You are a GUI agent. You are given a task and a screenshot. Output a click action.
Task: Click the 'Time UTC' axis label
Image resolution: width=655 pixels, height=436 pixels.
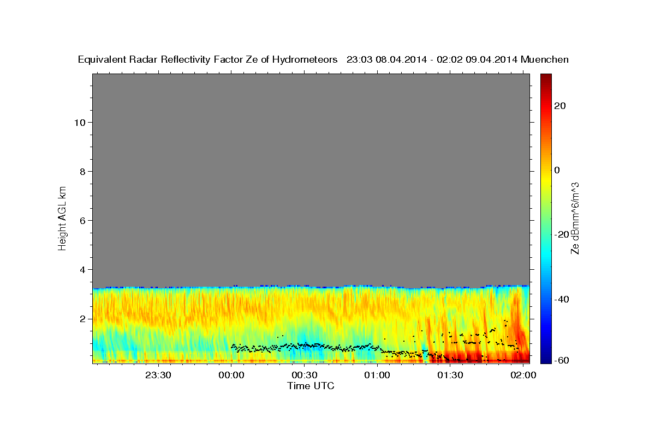[x=311, y=386]
